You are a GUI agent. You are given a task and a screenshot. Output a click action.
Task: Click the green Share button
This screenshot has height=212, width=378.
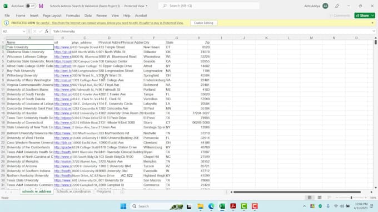[x=362, y=15]
